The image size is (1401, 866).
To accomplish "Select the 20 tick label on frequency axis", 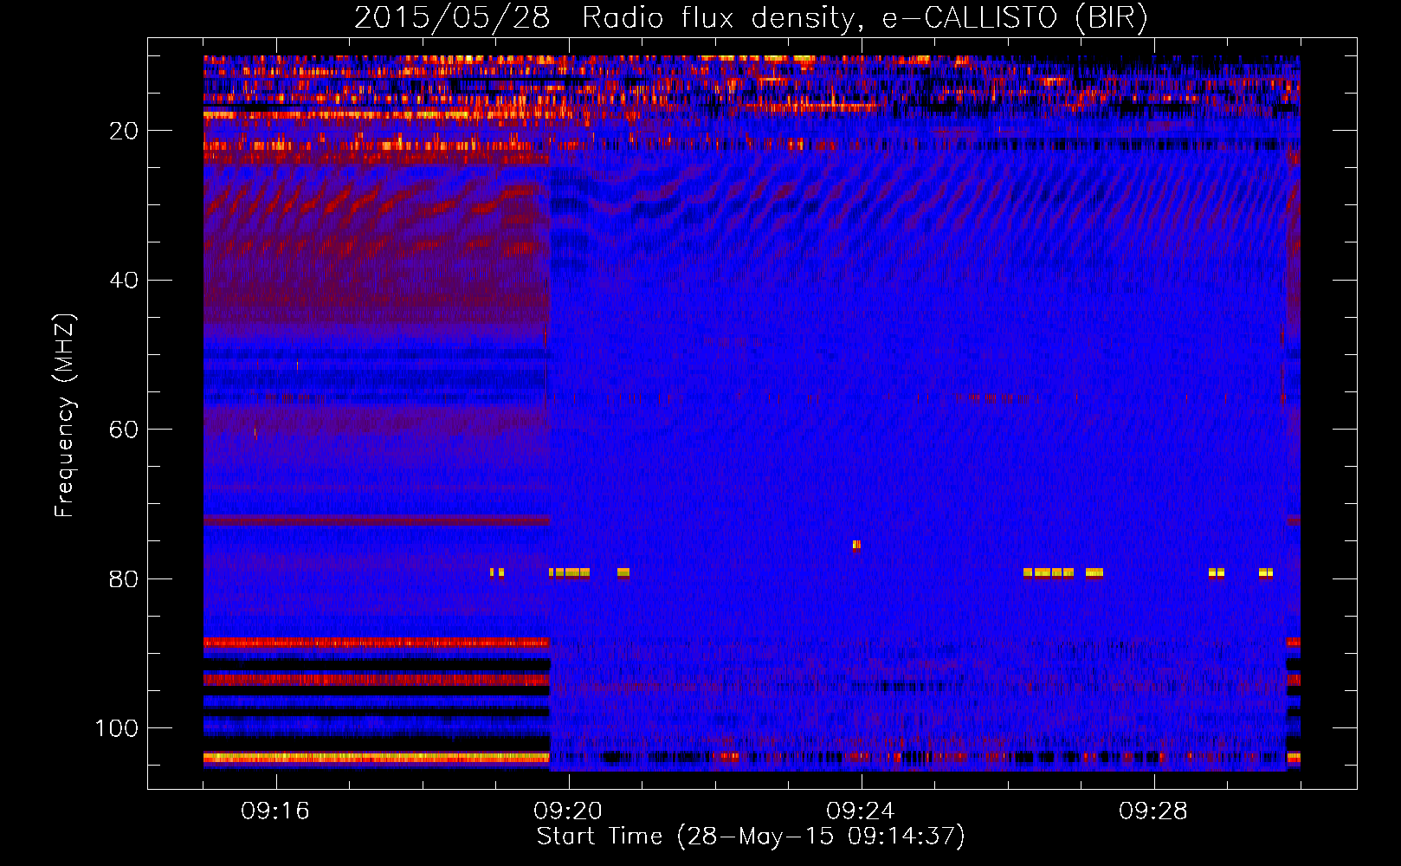I will (124, 131).
